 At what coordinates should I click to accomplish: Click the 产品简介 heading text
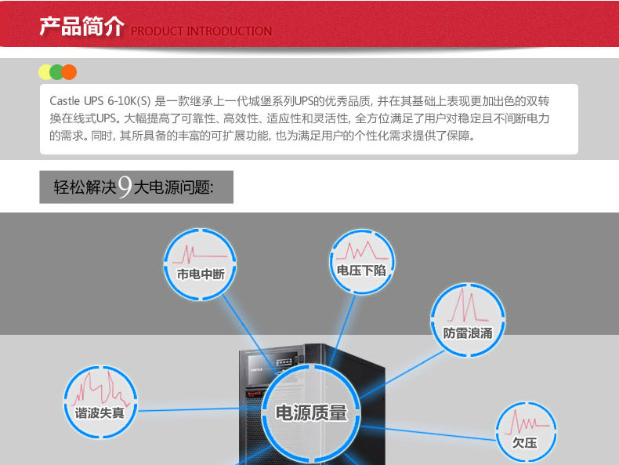(81, 27)
